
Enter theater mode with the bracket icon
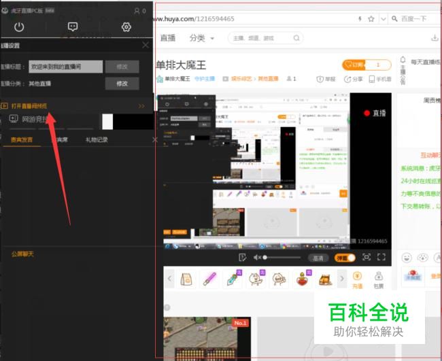point(367,257)
